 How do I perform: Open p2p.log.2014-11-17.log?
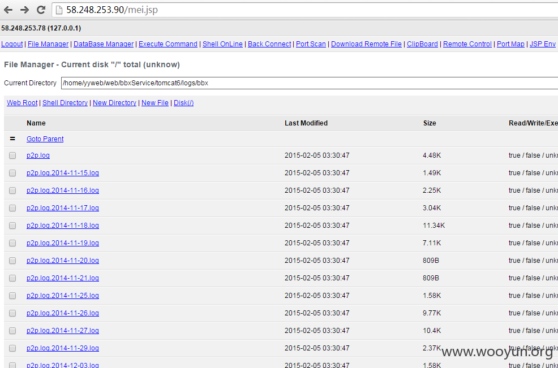tap(63, 208)
